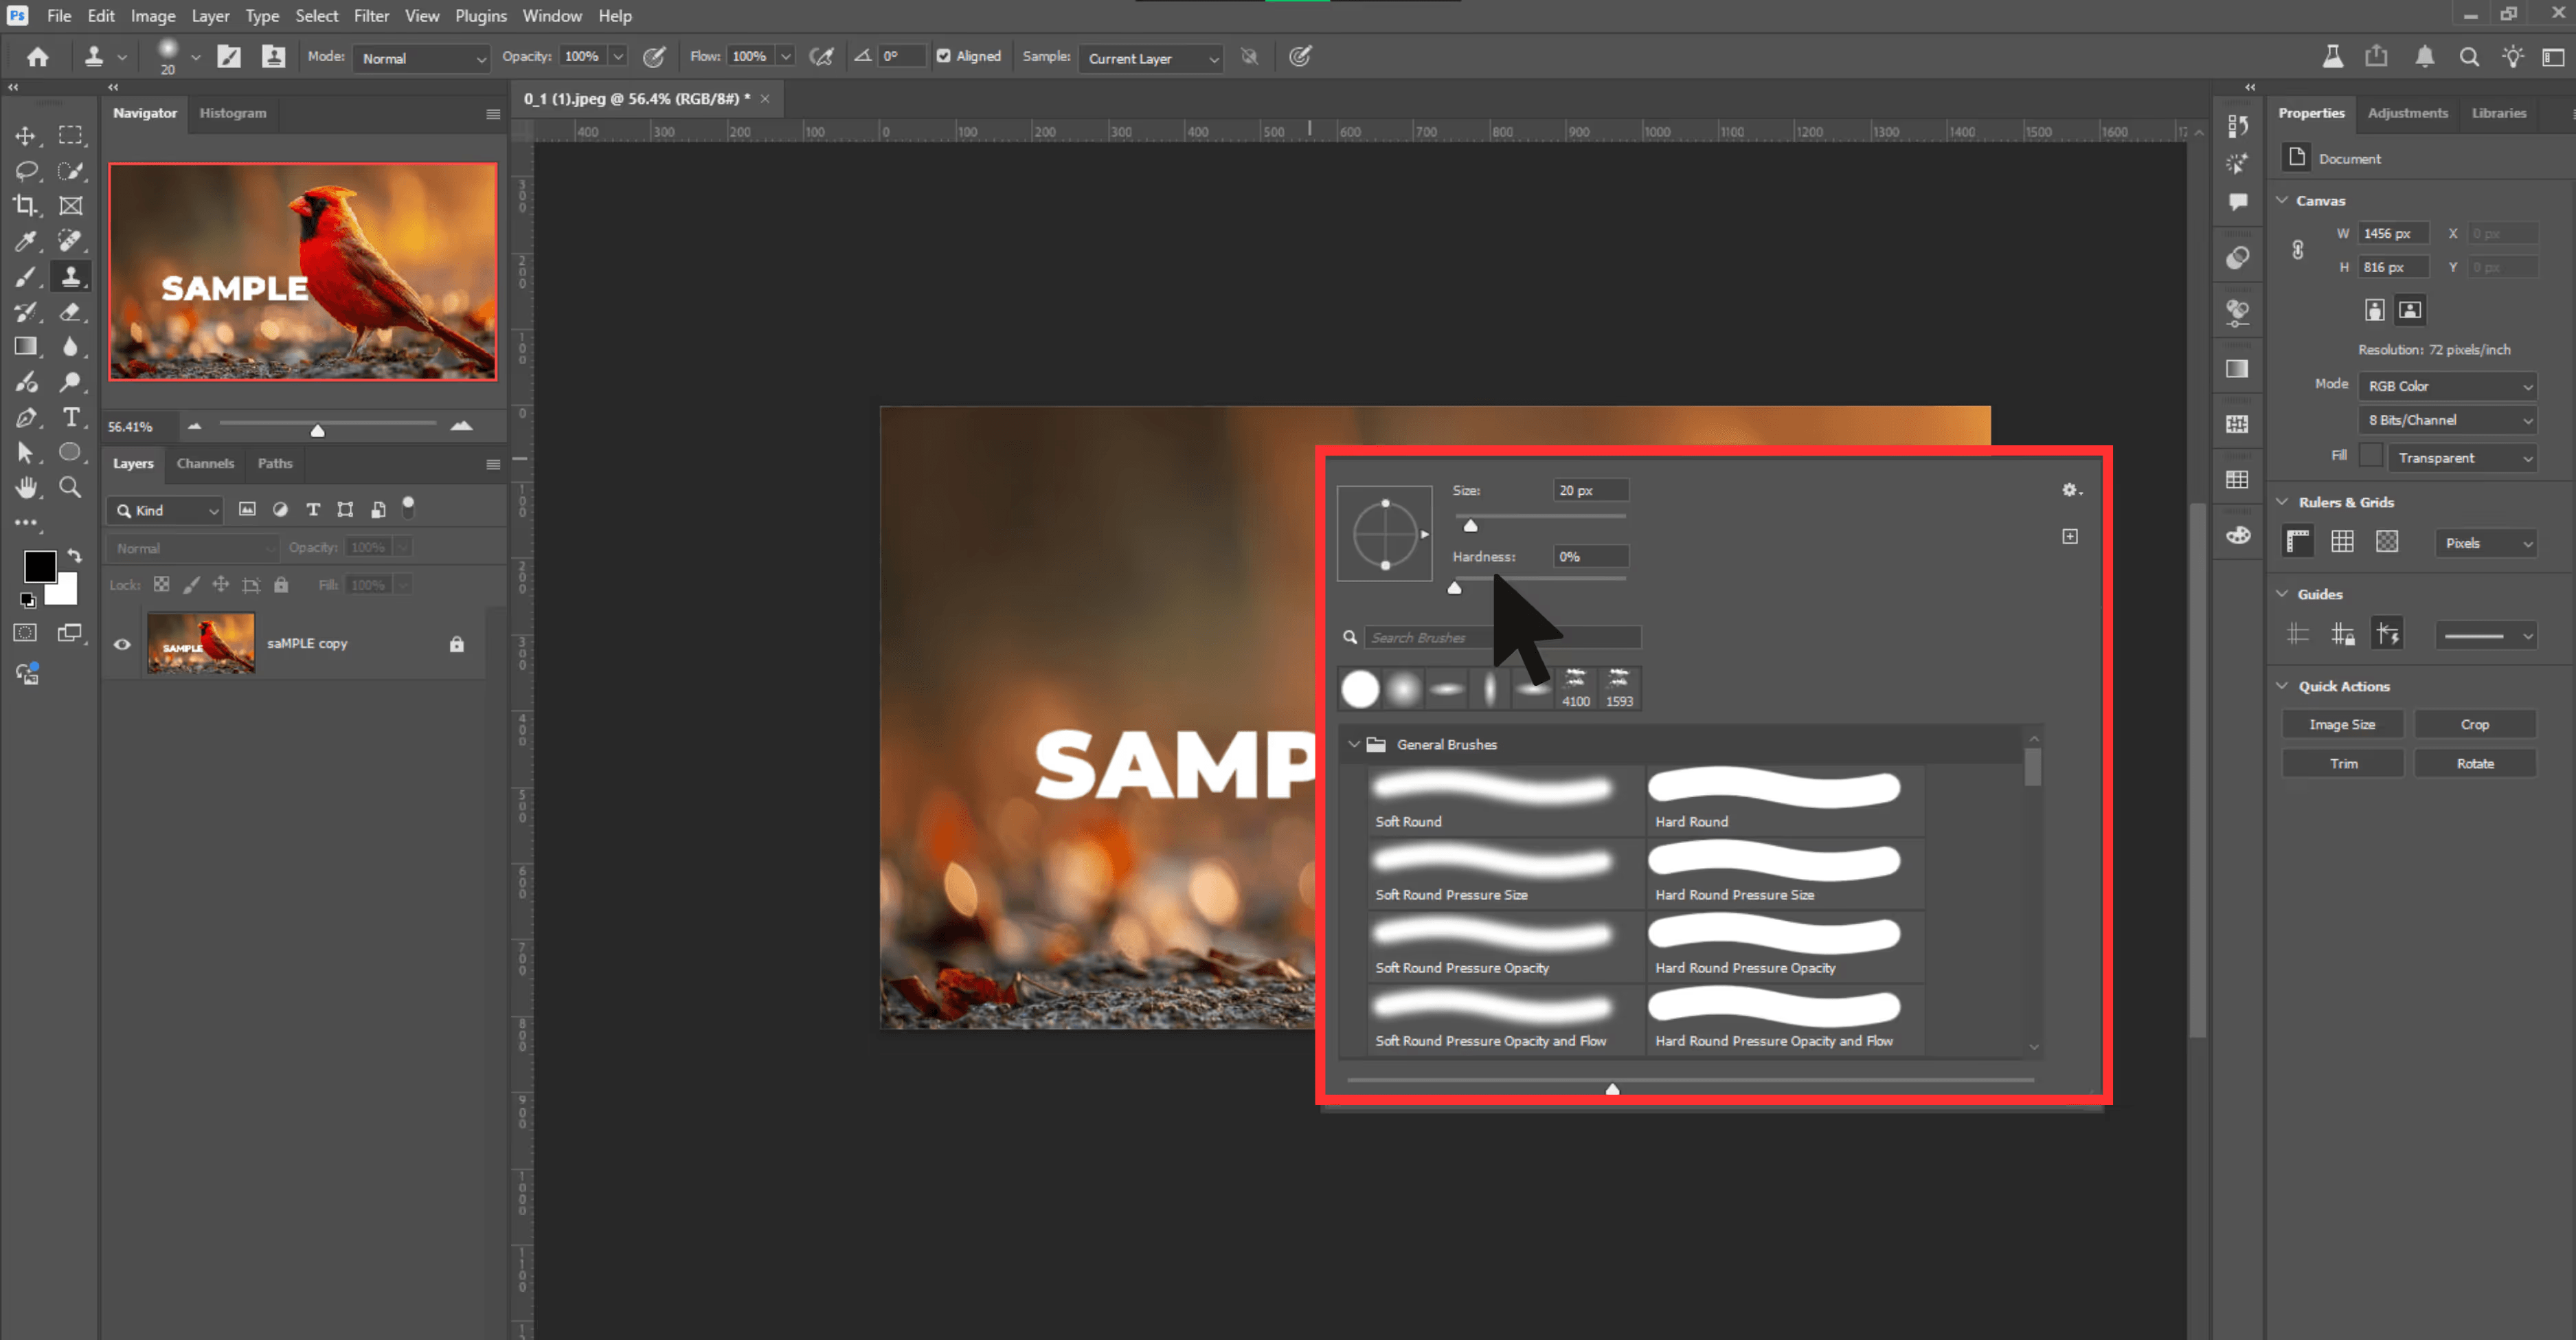Open the RGB Color mode dropdown
The image size is (2576, 1340).
[x=2447, y=386]
